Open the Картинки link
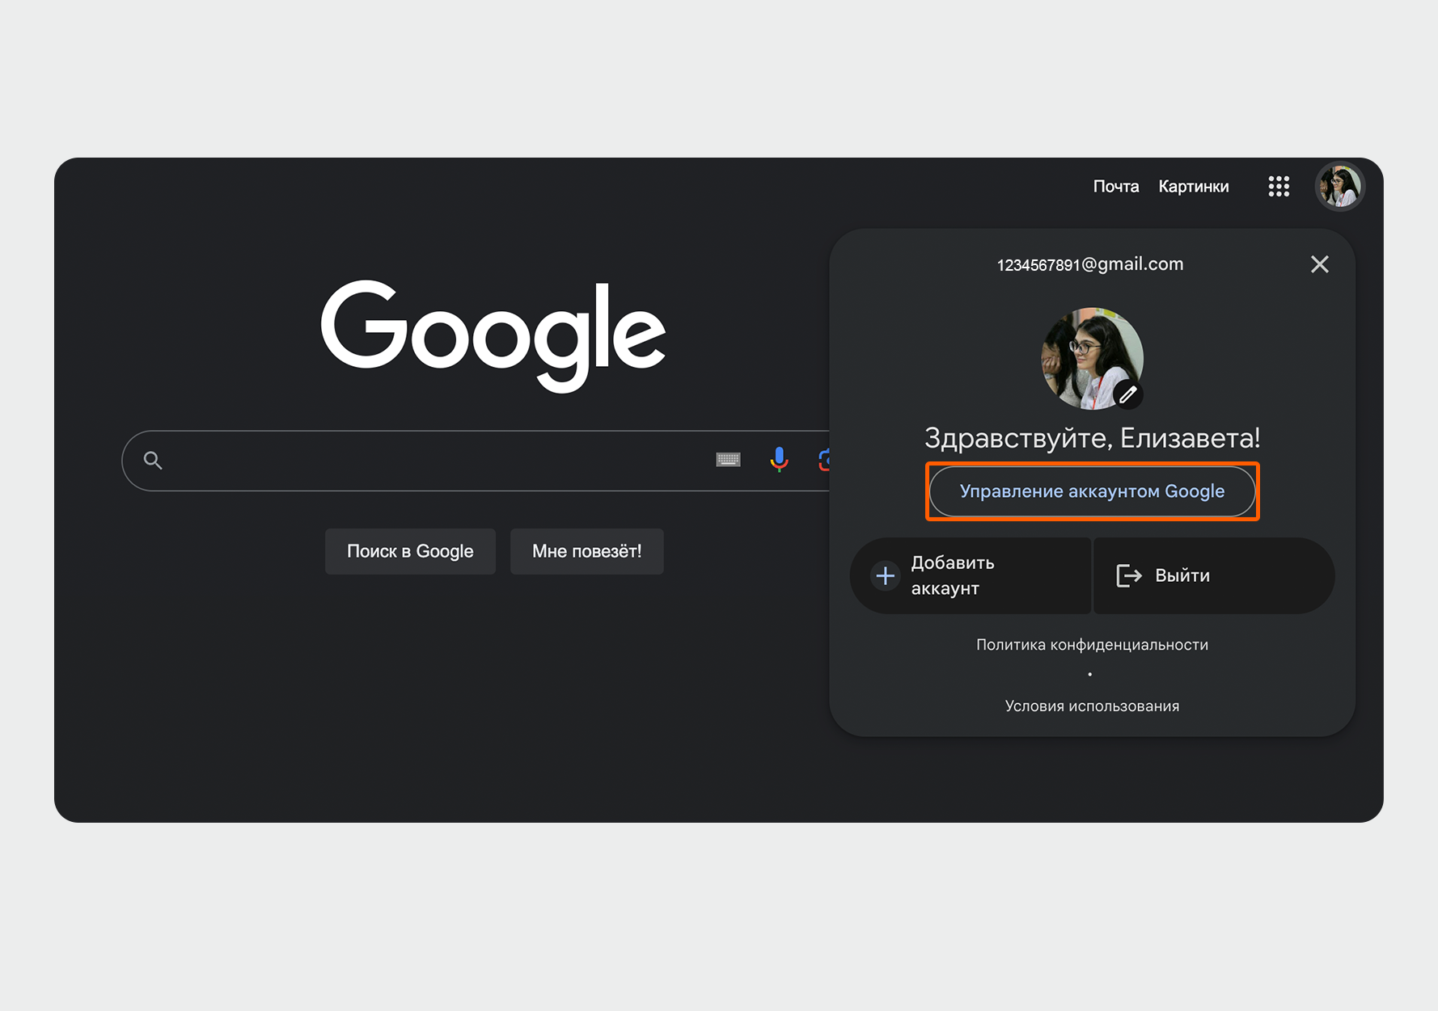Viewport: 1438px width, 1011px height. [1194, 187]
